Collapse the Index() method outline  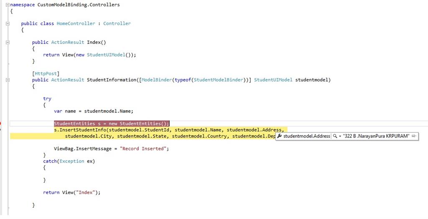8,42
